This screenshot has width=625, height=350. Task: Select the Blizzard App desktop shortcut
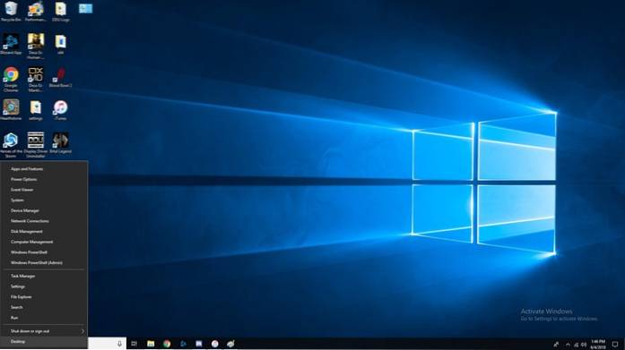click(x=11, y=44)
